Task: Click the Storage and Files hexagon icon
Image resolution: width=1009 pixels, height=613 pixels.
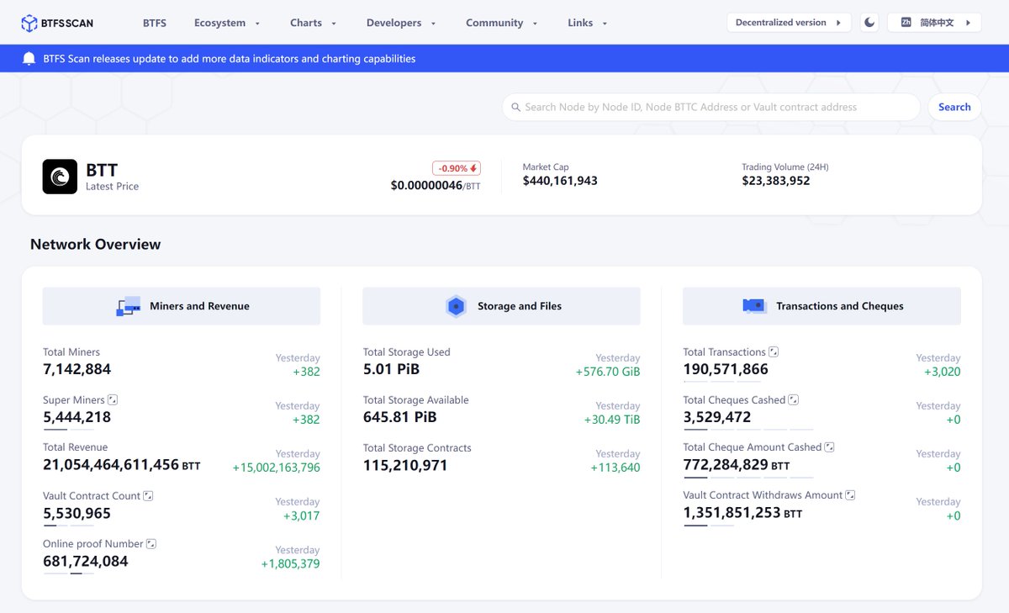Action: (456, 306)
